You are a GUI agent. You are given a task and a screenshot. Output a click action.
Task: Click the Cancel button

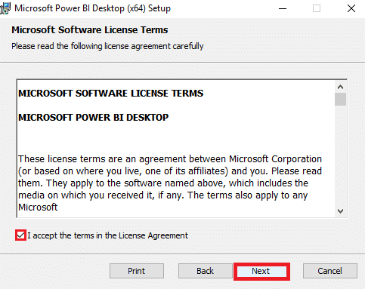330,271
